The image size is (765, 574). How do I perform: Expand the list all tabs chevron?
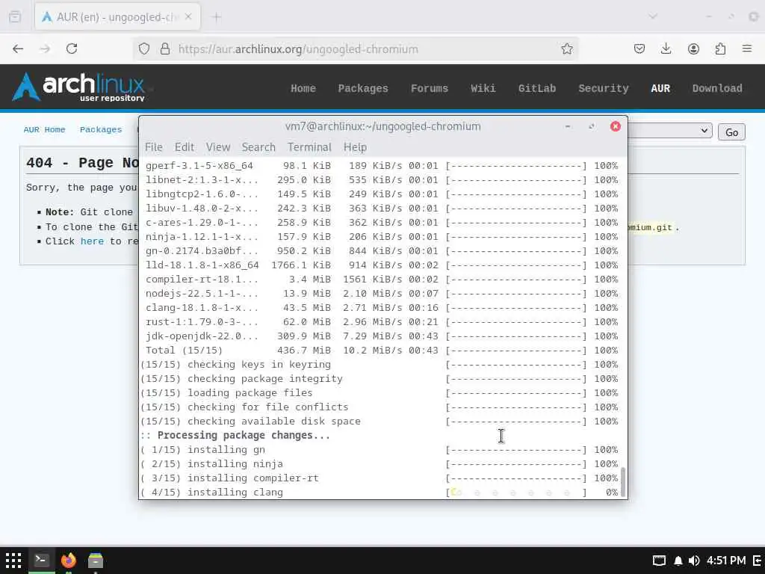coord(653,17)
